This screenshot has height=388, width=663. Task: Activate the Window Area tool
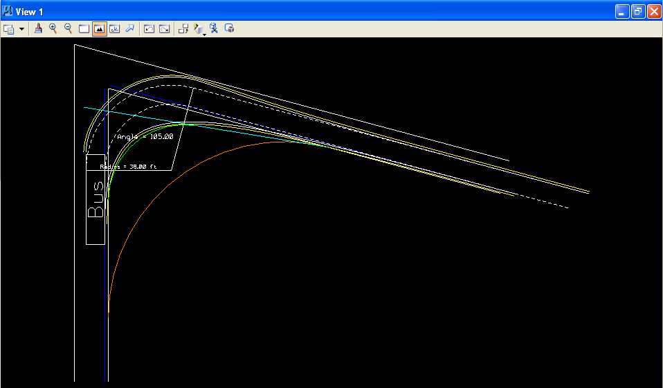click(84, 29)
